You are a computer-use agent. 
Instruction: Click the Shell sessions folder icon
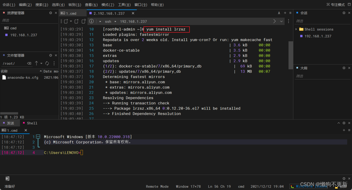(301, 29)
